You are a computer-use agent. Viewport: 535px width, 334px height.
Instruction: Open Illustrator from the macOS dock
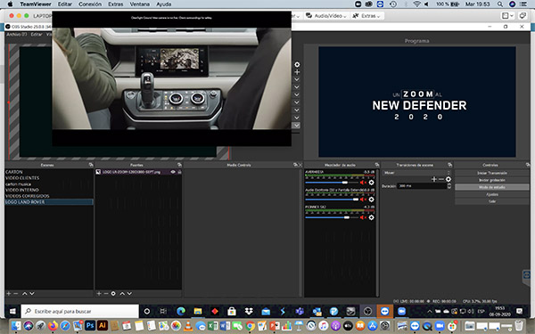(102, 325)
